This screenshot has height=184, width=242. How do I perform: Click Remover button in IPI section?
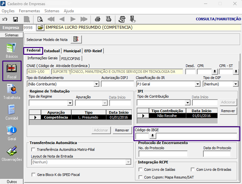tap(228, 111)
